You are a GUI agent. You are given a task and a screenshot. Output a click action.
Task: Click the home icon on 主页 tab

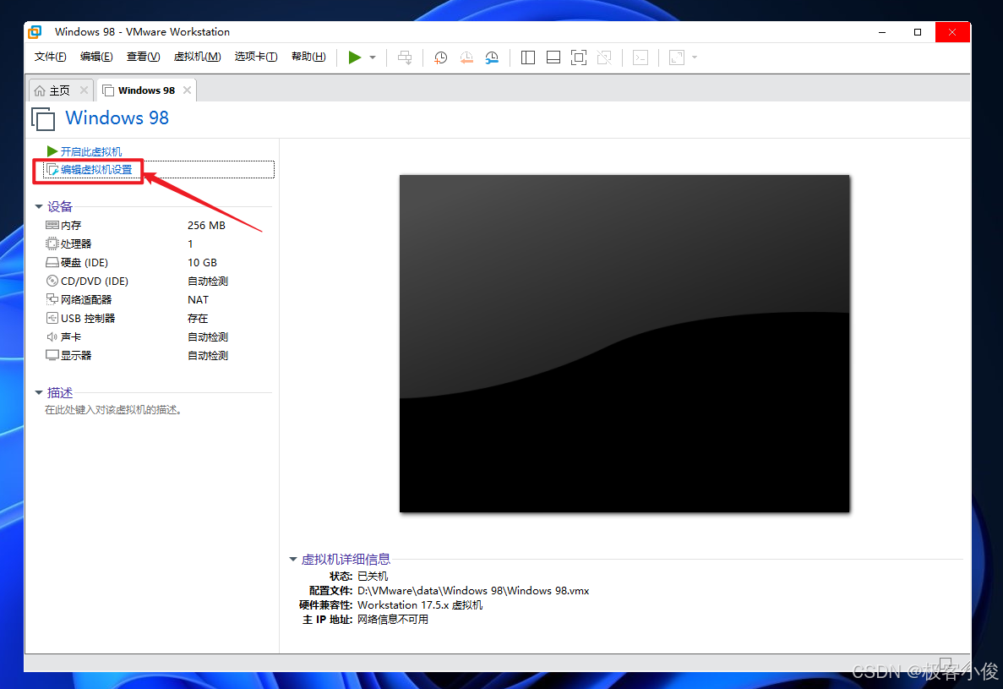(x=40, y=90)
